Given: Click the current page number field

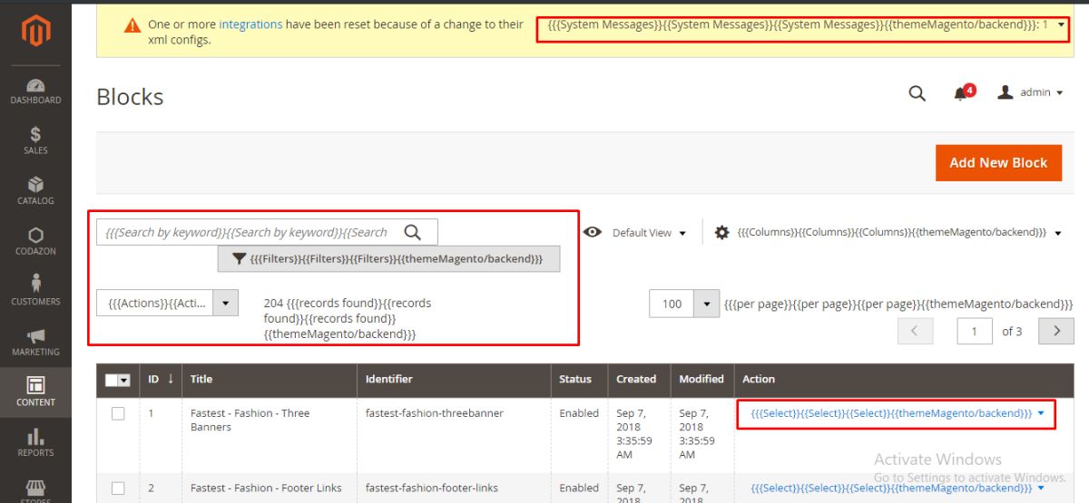Looking at the screenshot, I should click(x=975, y=331).
